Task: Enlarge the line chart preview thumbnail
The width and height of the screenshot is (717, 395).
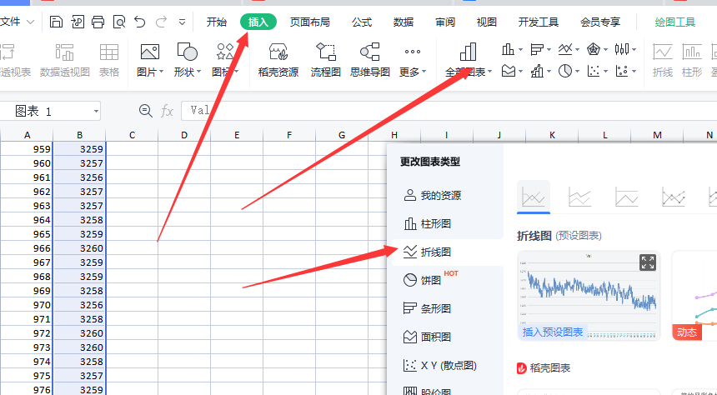Action: (x=648, y=262)
